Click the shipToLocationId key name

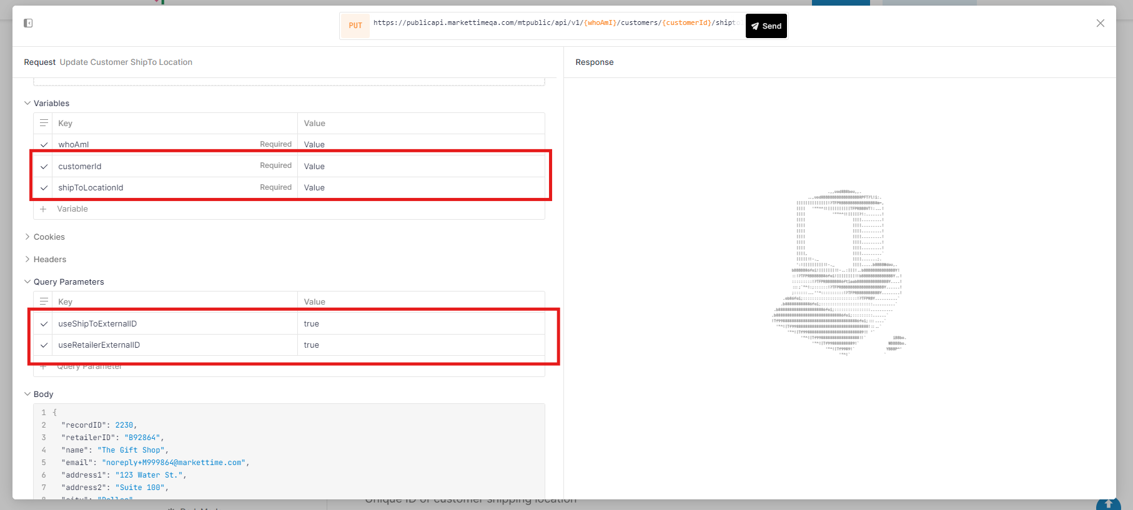click(91, 188)
